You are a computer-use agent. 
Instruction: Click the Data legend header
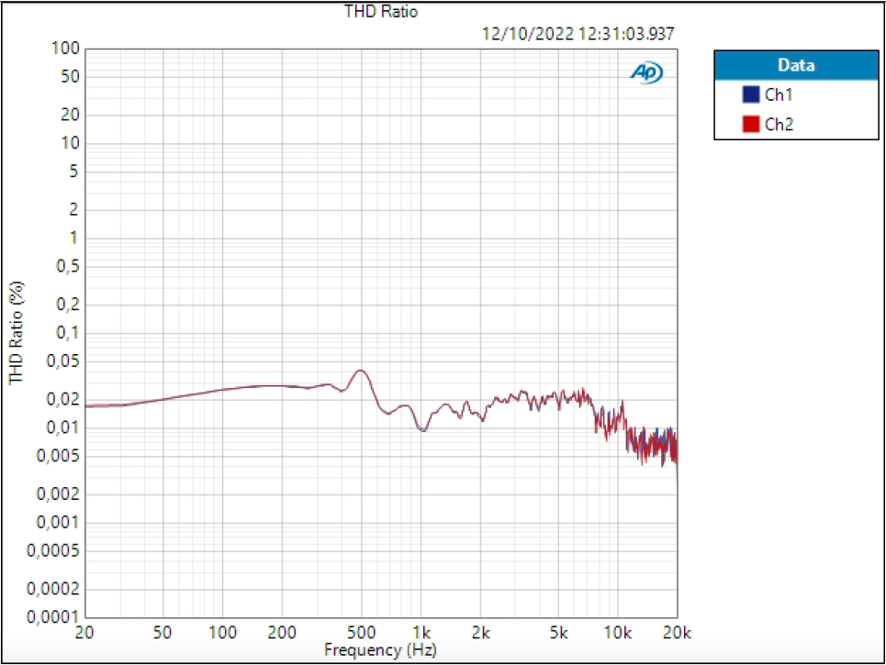pos(795,65)
